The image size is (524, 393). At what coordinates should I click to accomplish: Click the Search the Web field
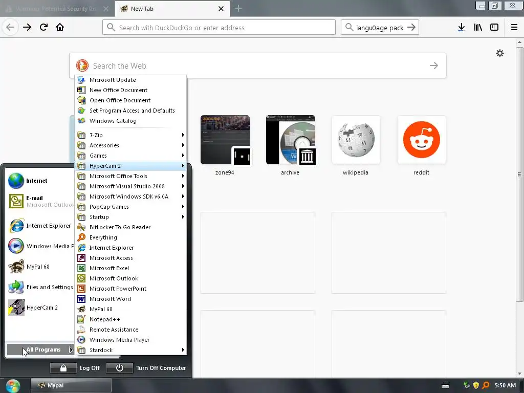click(x=258, y=65)
